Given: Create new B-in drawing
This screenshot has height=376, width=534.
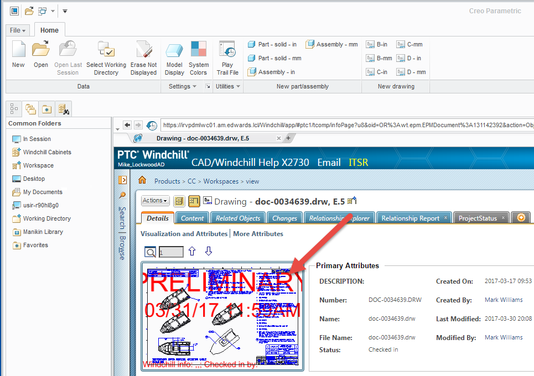Looking at the screenshot, I should (x=377, y=44).
